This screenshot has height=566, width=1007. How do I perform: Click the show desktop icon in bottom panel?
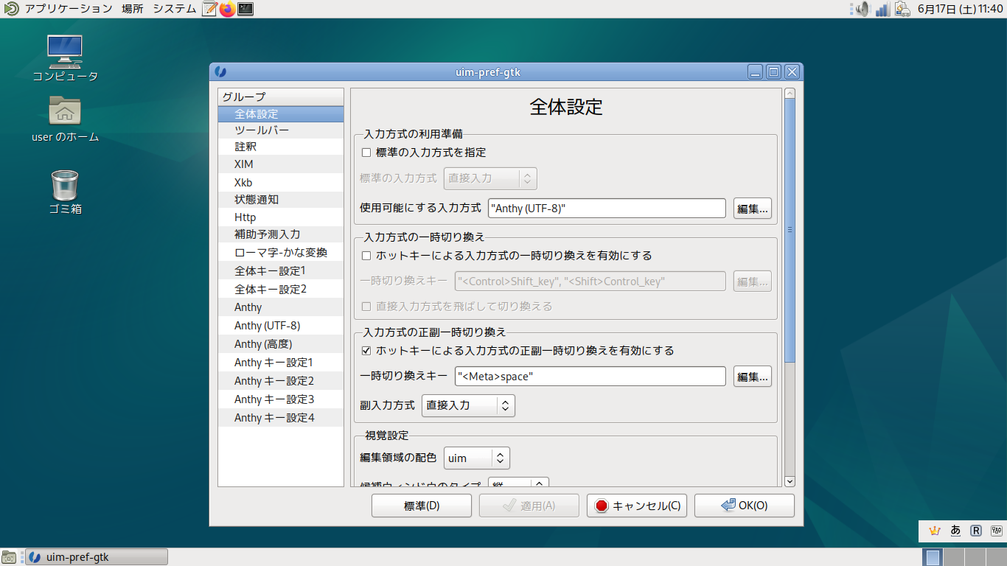click(9, 557)
